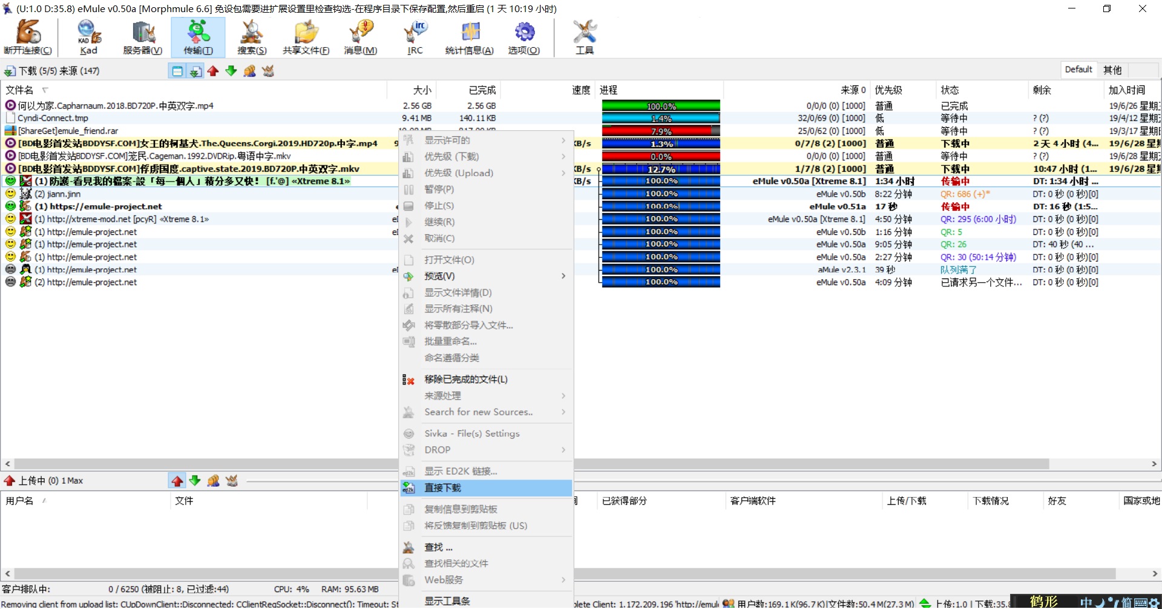Expand the 来源处理 submenu
Image resolution: width=1162 pixels, height=609 pixels.
click(x=486, y=396)
